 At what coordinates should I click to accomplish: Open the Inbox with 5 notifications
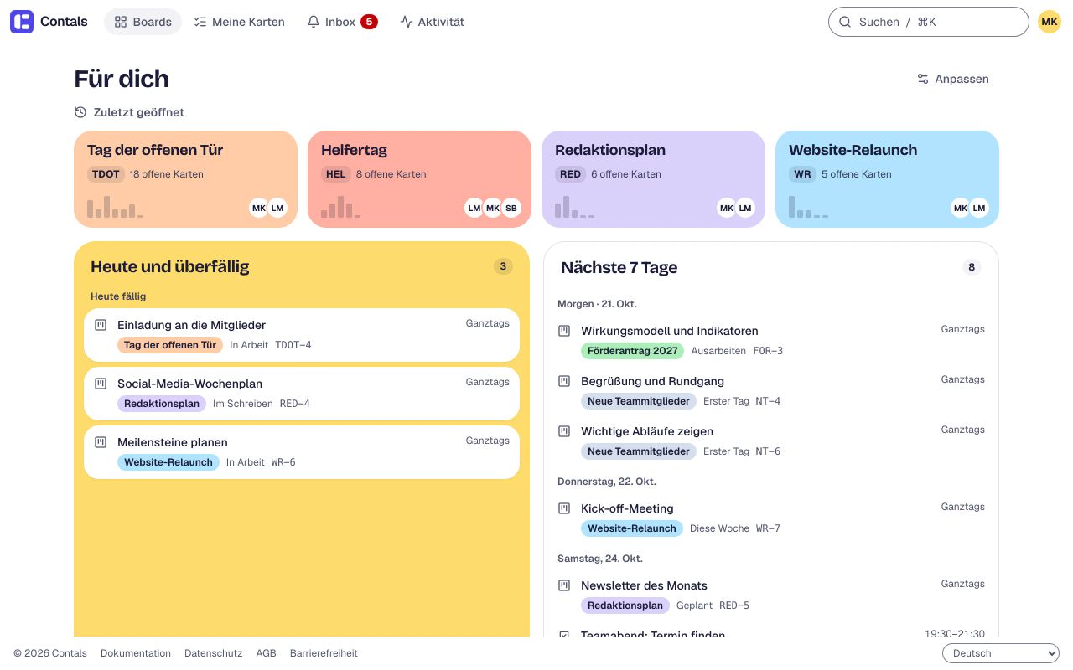[342, 22]
